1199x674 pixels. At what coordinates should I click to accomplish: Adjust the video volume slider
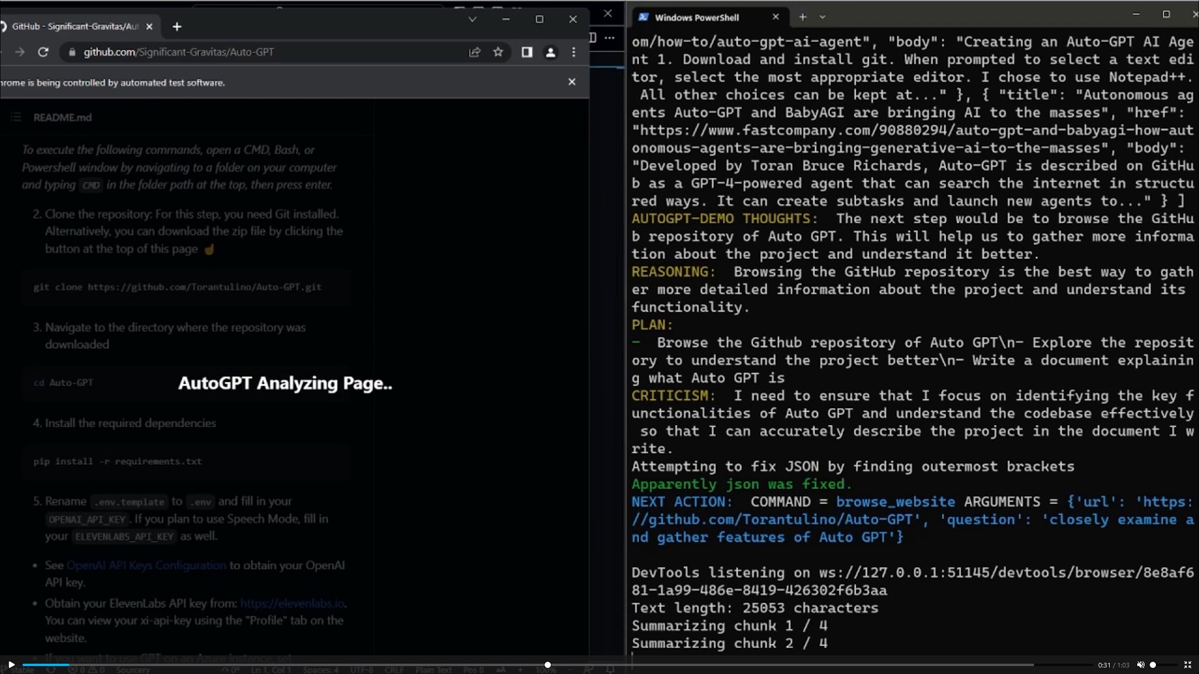(x=1153, y=665)
